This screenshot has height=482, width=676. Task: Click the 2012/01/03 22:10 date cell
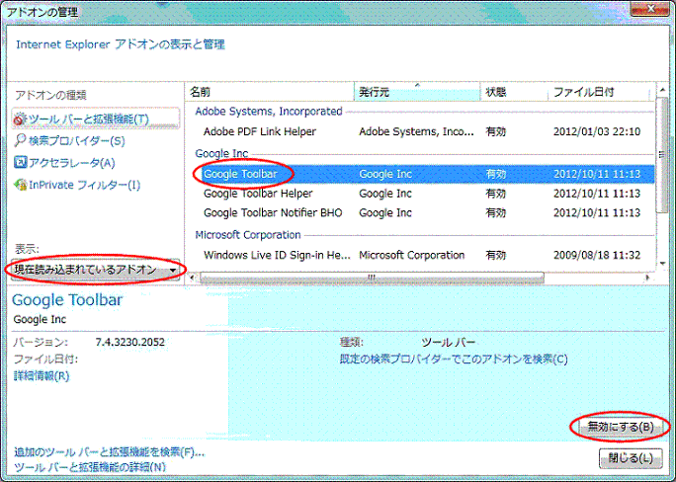597,131
